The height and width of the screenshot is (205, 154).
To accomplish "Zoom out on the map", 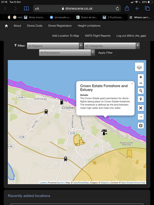I will click(x=140, y=83).
